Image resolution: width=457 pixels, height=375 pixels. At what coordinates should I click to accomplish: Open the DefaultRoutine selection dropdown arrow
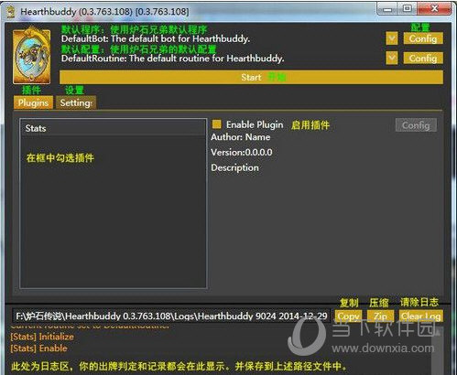(392, 58)
